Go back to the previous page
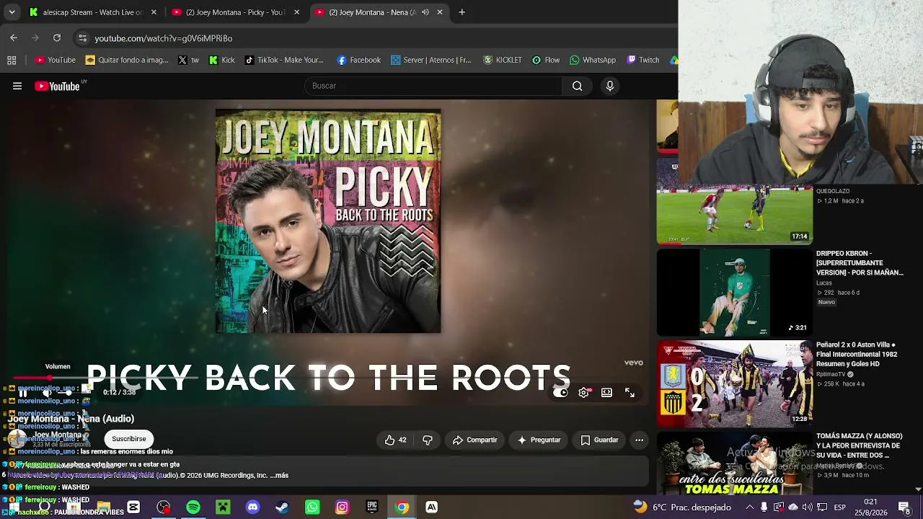The height and width of the screenshot is (519, 923). click(14, 37)
